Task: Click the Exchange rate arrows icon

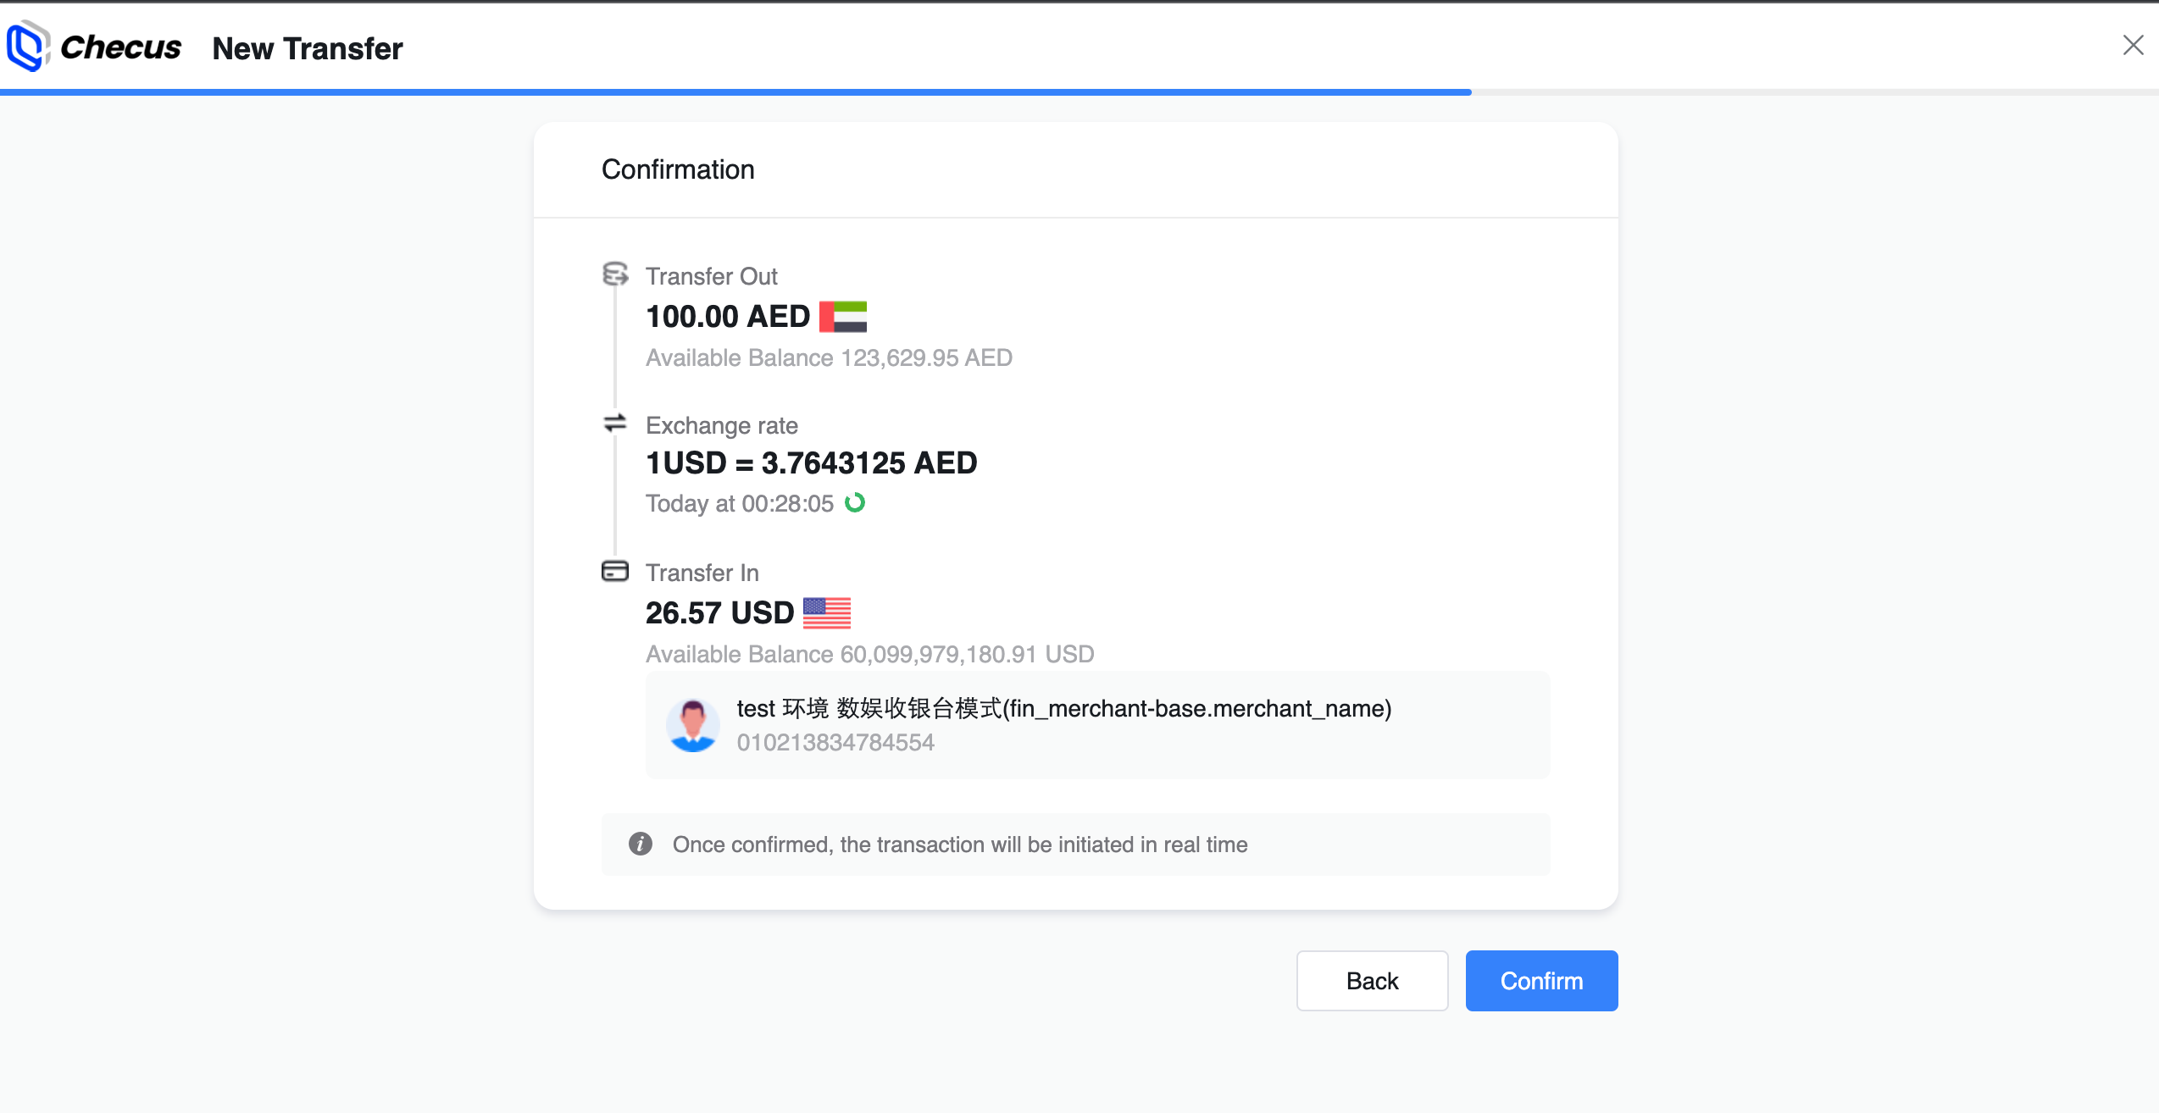Action: (615, 423)
